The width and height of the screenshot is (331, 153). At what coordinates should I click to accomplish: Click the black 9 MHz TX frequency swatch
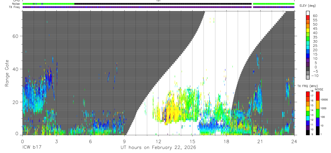308,133
